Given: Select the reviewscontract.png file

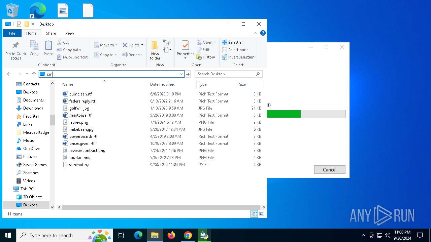Looking at the screenshot, I should pyautogui.click(x=87, y=151).
